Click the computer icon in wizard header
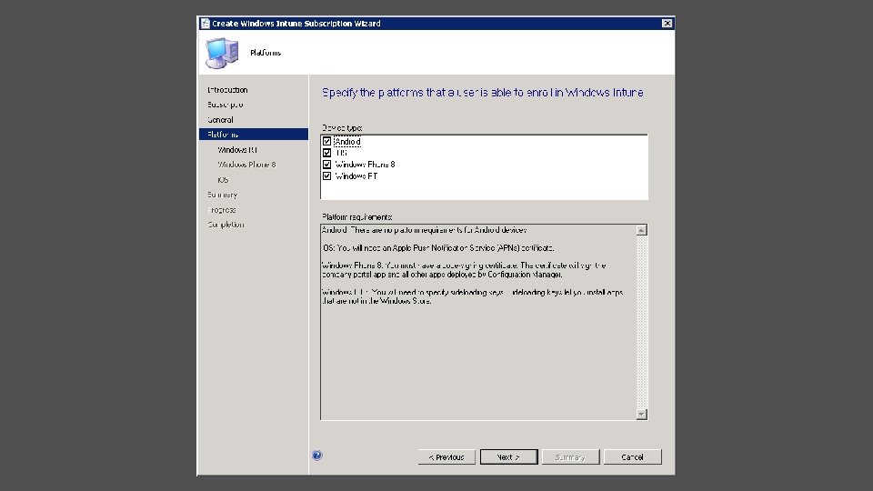Viewport: 873px width, 491px height. pyautogui.click(x=222, y=53)
